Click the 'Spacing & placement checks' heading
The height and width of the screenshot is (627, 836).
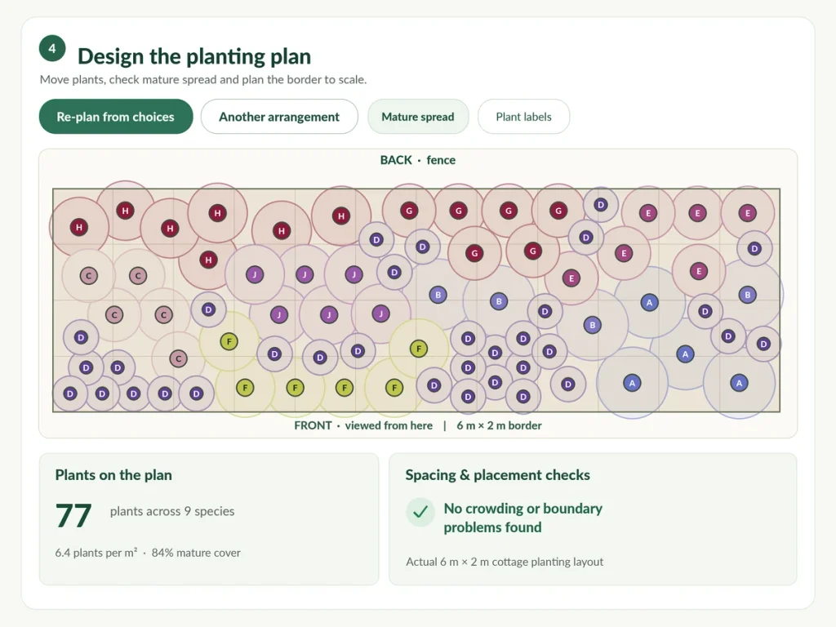497,475
